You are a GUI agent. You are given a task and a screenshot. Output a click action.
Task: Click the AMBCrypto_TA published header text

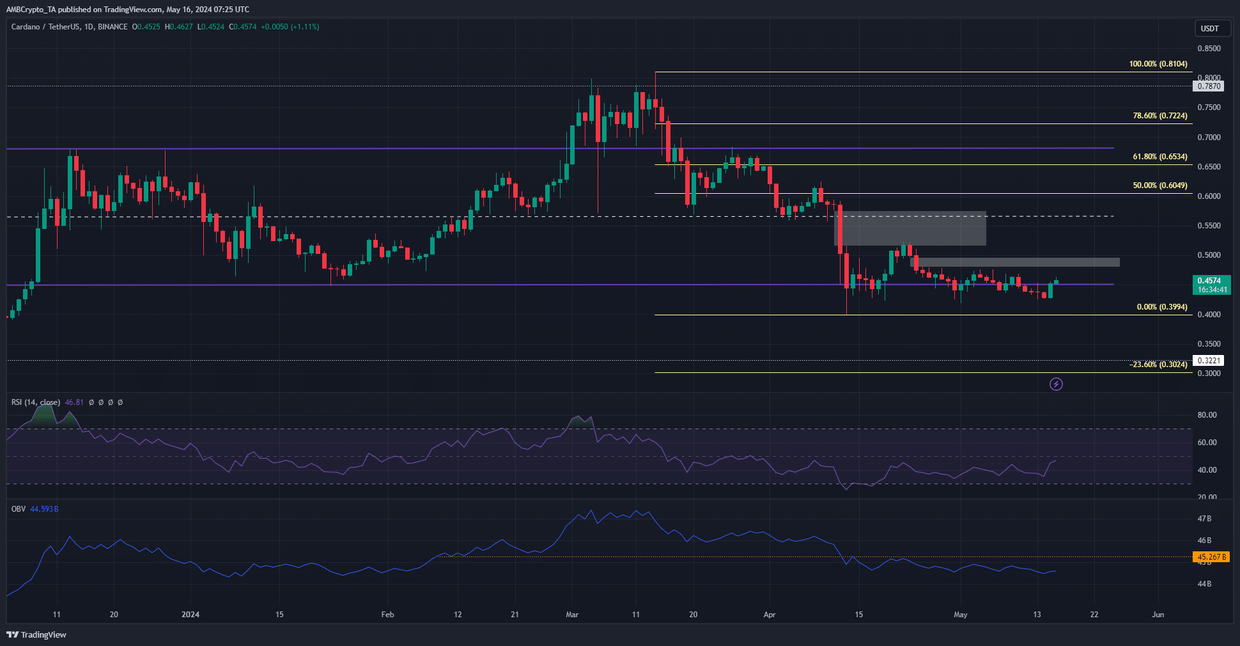pos(128,9)
